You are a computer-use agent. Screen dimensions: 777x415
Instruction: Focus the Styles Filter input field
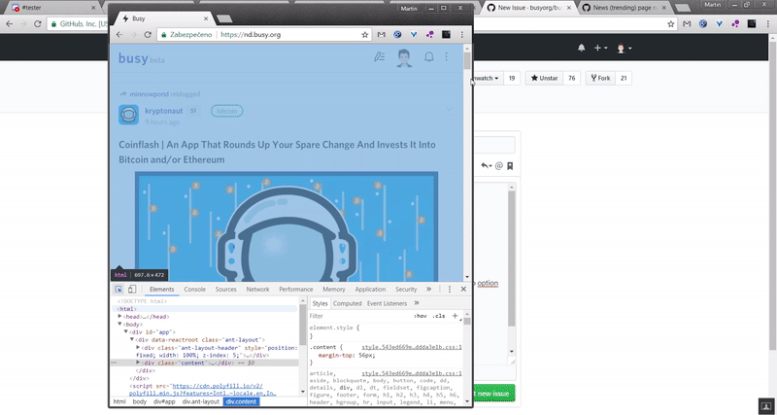pyautogui.click(x=359, y=316)
